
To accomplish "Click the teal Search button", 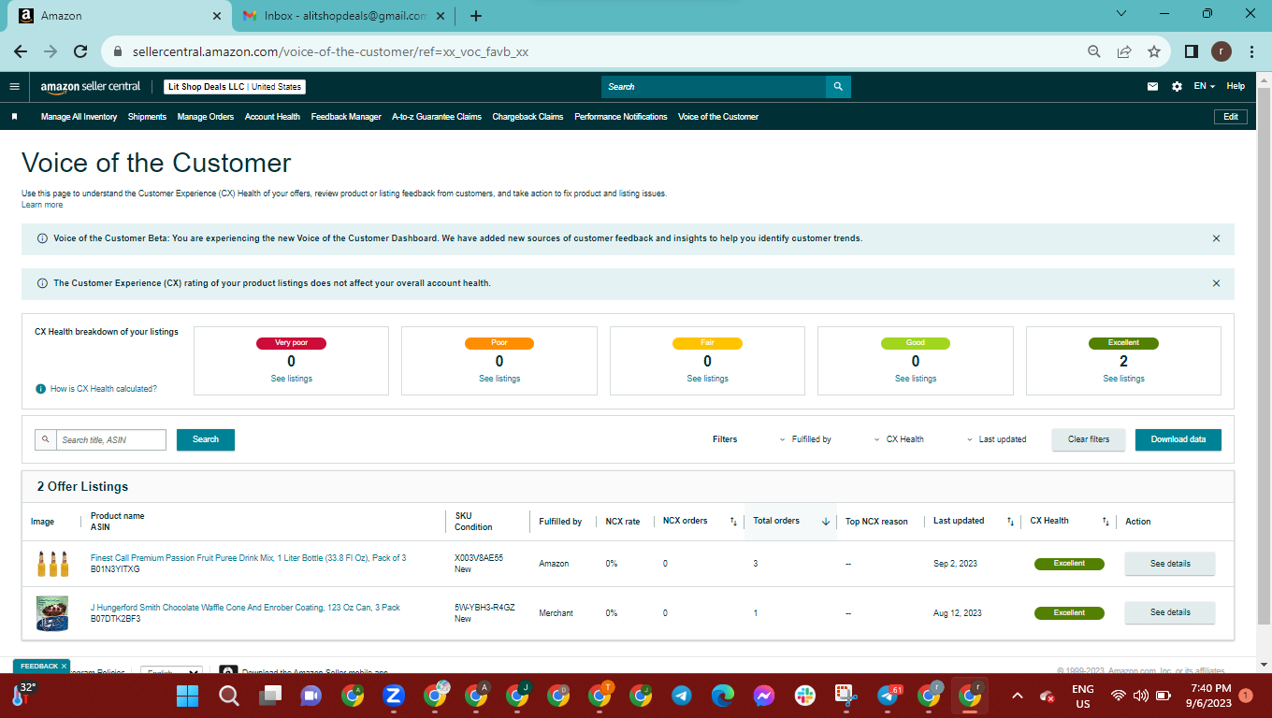I will (x=206, y=439).
